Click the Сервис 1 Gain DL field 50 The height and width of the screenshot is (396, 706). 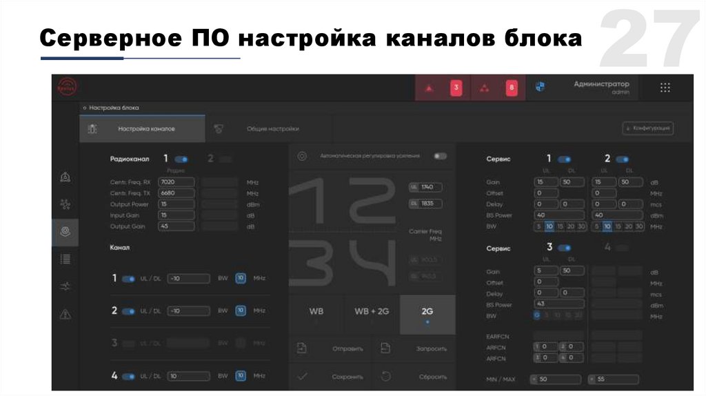pos(572,182)
